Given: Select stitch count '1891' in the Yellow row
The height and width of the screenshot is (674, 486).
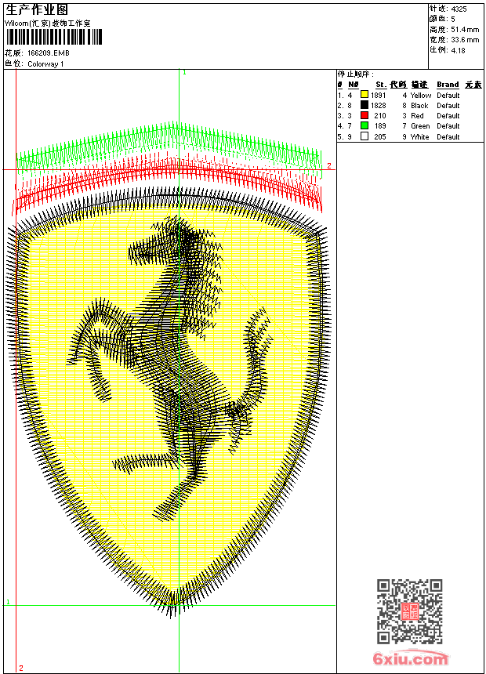Looking at the screenshot, I should click(379, 95).
